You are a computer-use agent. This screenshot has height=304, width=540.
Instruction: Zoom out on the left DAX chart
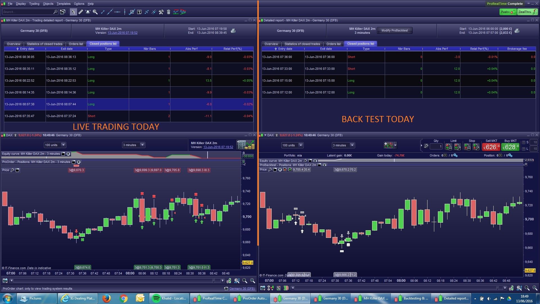[x=245, y=281]
